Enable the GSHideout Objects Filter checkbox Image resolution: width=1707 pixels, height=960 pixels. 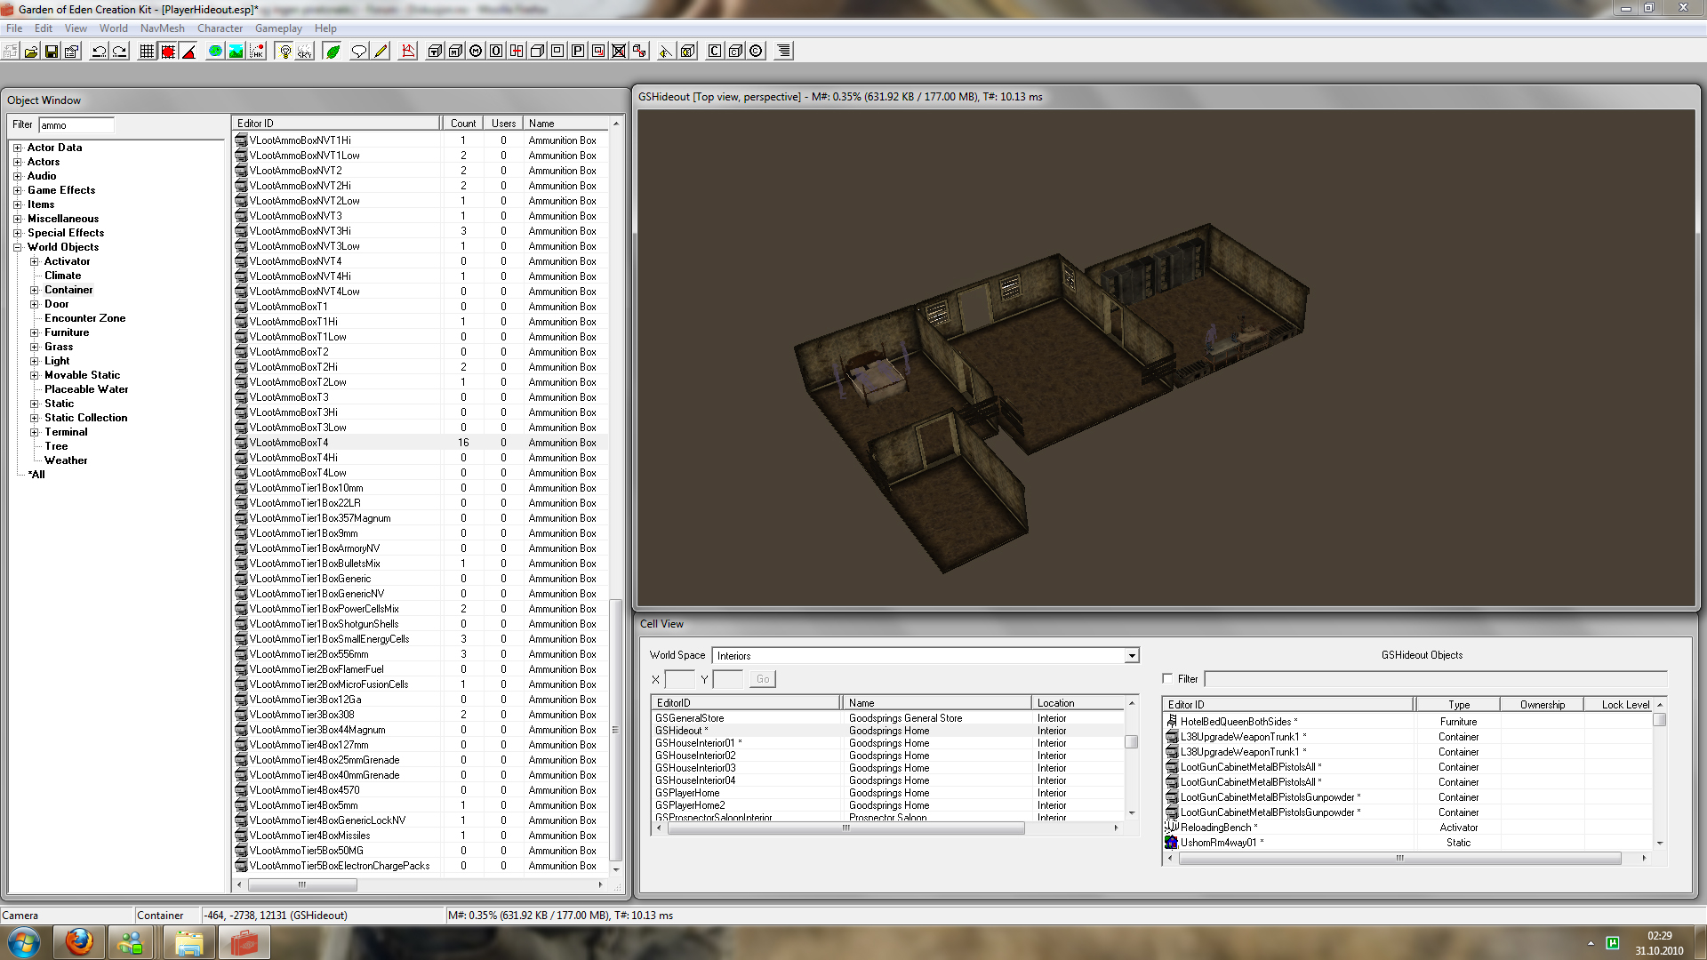pos(1167,678)
